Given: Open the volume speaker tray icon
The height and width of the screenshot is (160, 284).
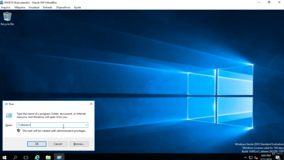Looking at the screenshot, I should [x=256, y=158].
